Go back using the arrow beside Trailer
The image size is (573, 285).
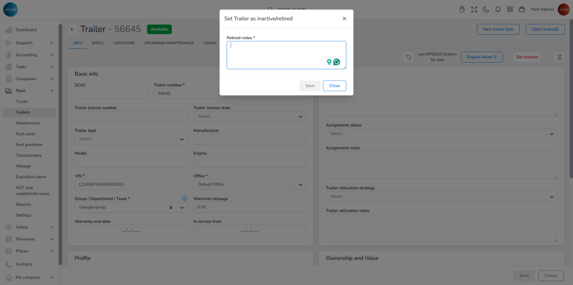pos(73,29)
